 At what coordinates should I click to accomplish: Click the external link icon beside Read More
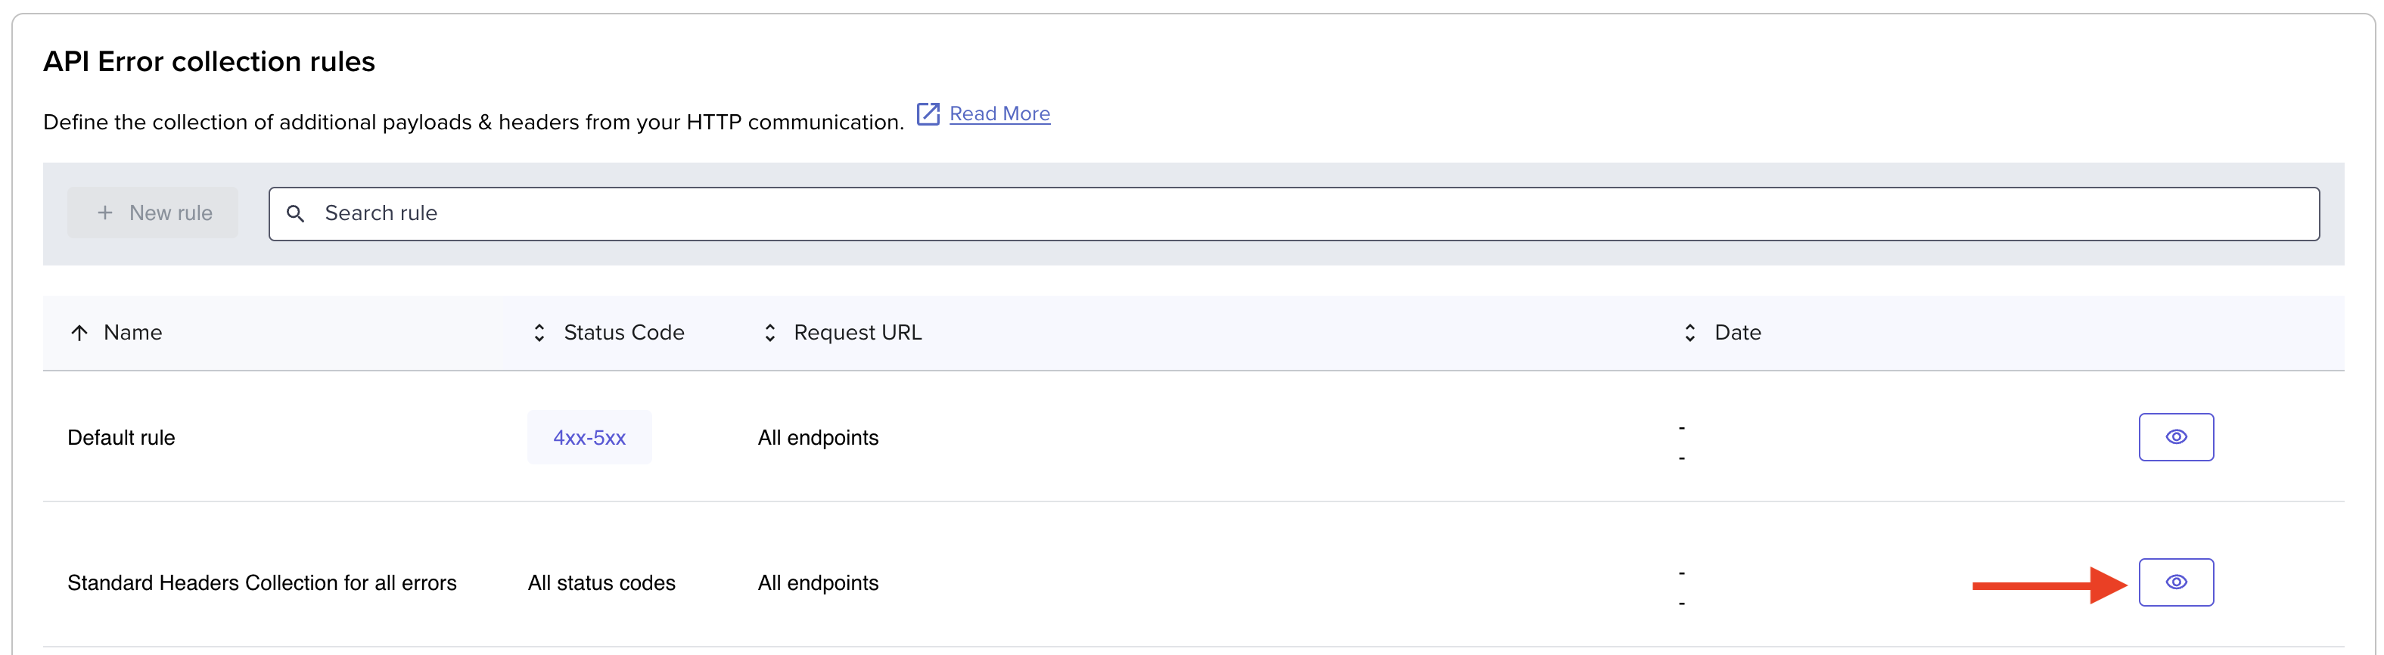point(928,113)
